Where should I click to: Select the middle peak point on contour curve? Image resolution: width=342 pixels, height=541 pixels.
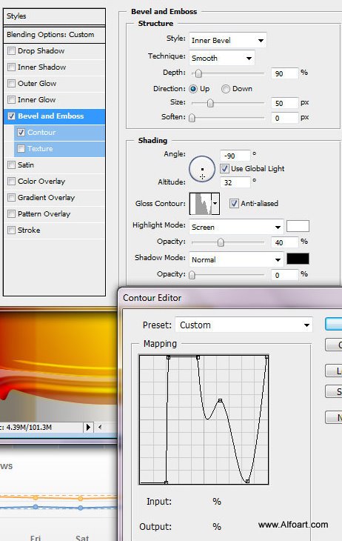click(x=220, y=400)
